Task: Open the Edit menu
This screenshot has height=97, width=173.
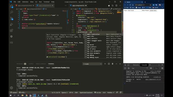Action: 19,2
